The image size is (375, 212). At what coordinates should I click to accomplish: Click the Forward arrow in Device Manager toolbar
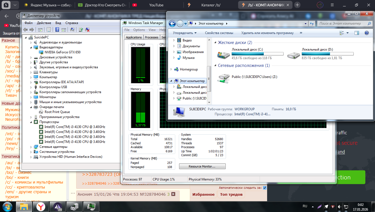click(31, 30)
